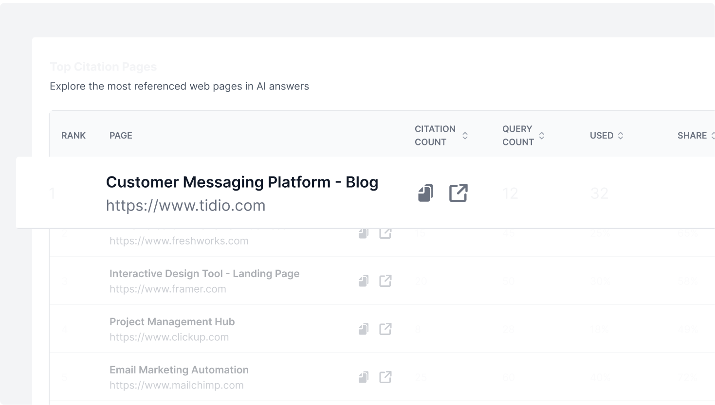Select the Rank column header
The width and height of the screenshot is (715, 405).
[73, 136]
